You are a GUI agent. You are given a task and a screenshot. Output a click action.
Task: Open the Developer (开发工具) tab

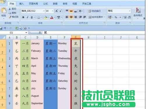pos(87,4)
